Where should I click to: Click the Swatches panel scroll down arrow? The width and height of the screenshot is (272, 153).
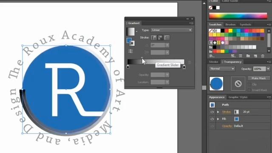(269, 51)
